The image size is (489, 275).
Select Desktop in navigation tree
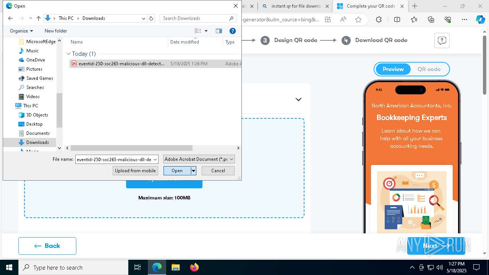34,124
